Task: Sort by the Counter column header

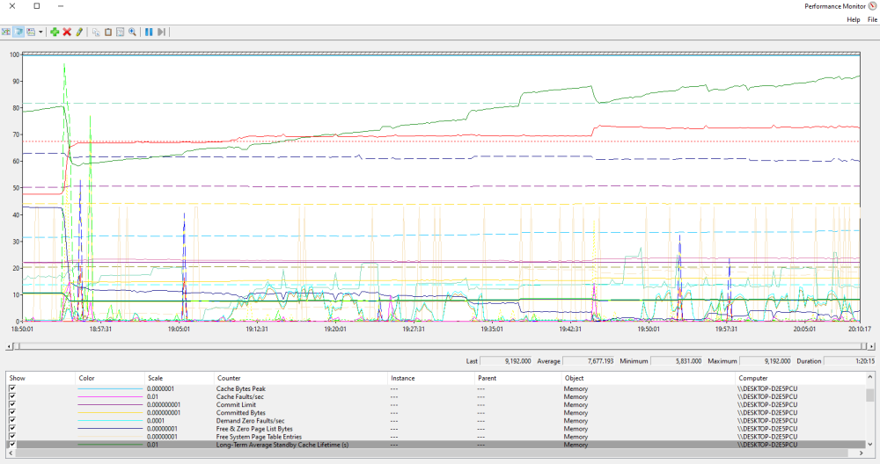Action: [300, 378]
